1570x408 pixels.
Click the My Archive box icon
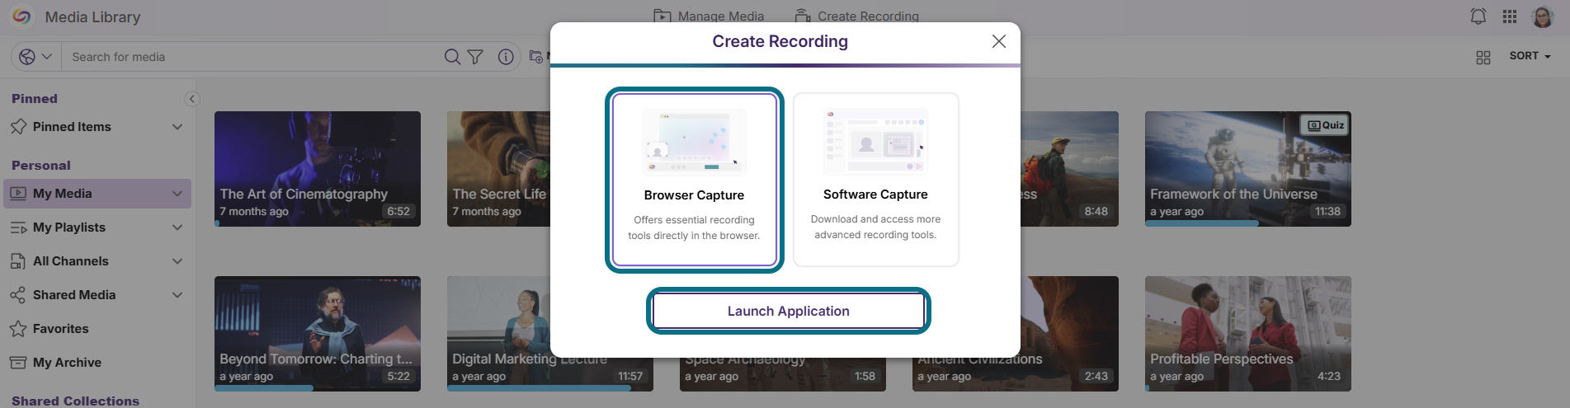18,363
